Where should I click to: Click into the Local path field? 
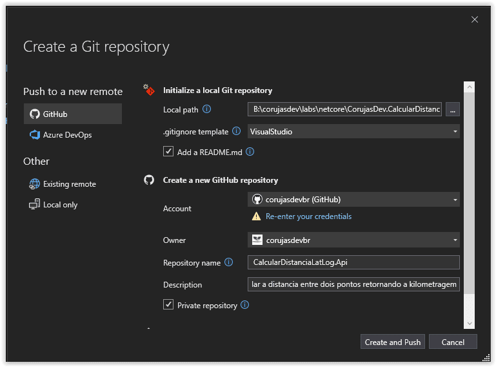point(344,109)
